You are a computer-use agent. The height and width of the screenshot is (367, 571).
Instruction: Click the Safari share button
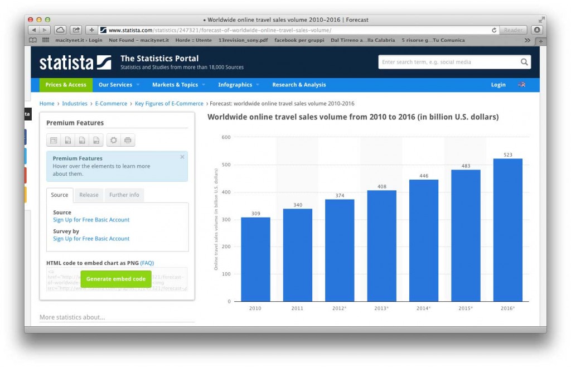click(76, 30)
